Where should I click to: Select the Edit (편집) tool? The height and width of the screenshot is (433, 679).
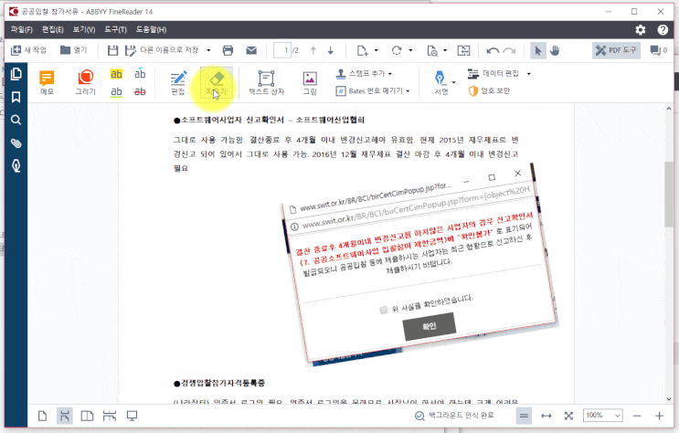(178, 82)
